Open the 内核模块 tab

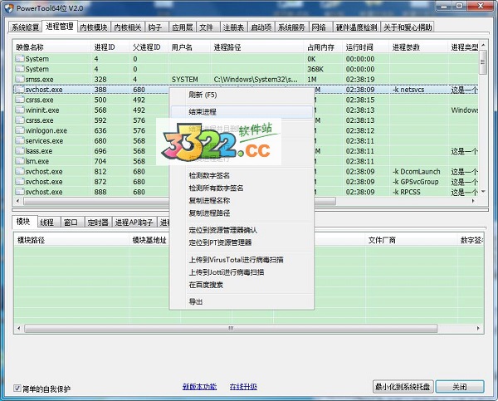point(94,27)
